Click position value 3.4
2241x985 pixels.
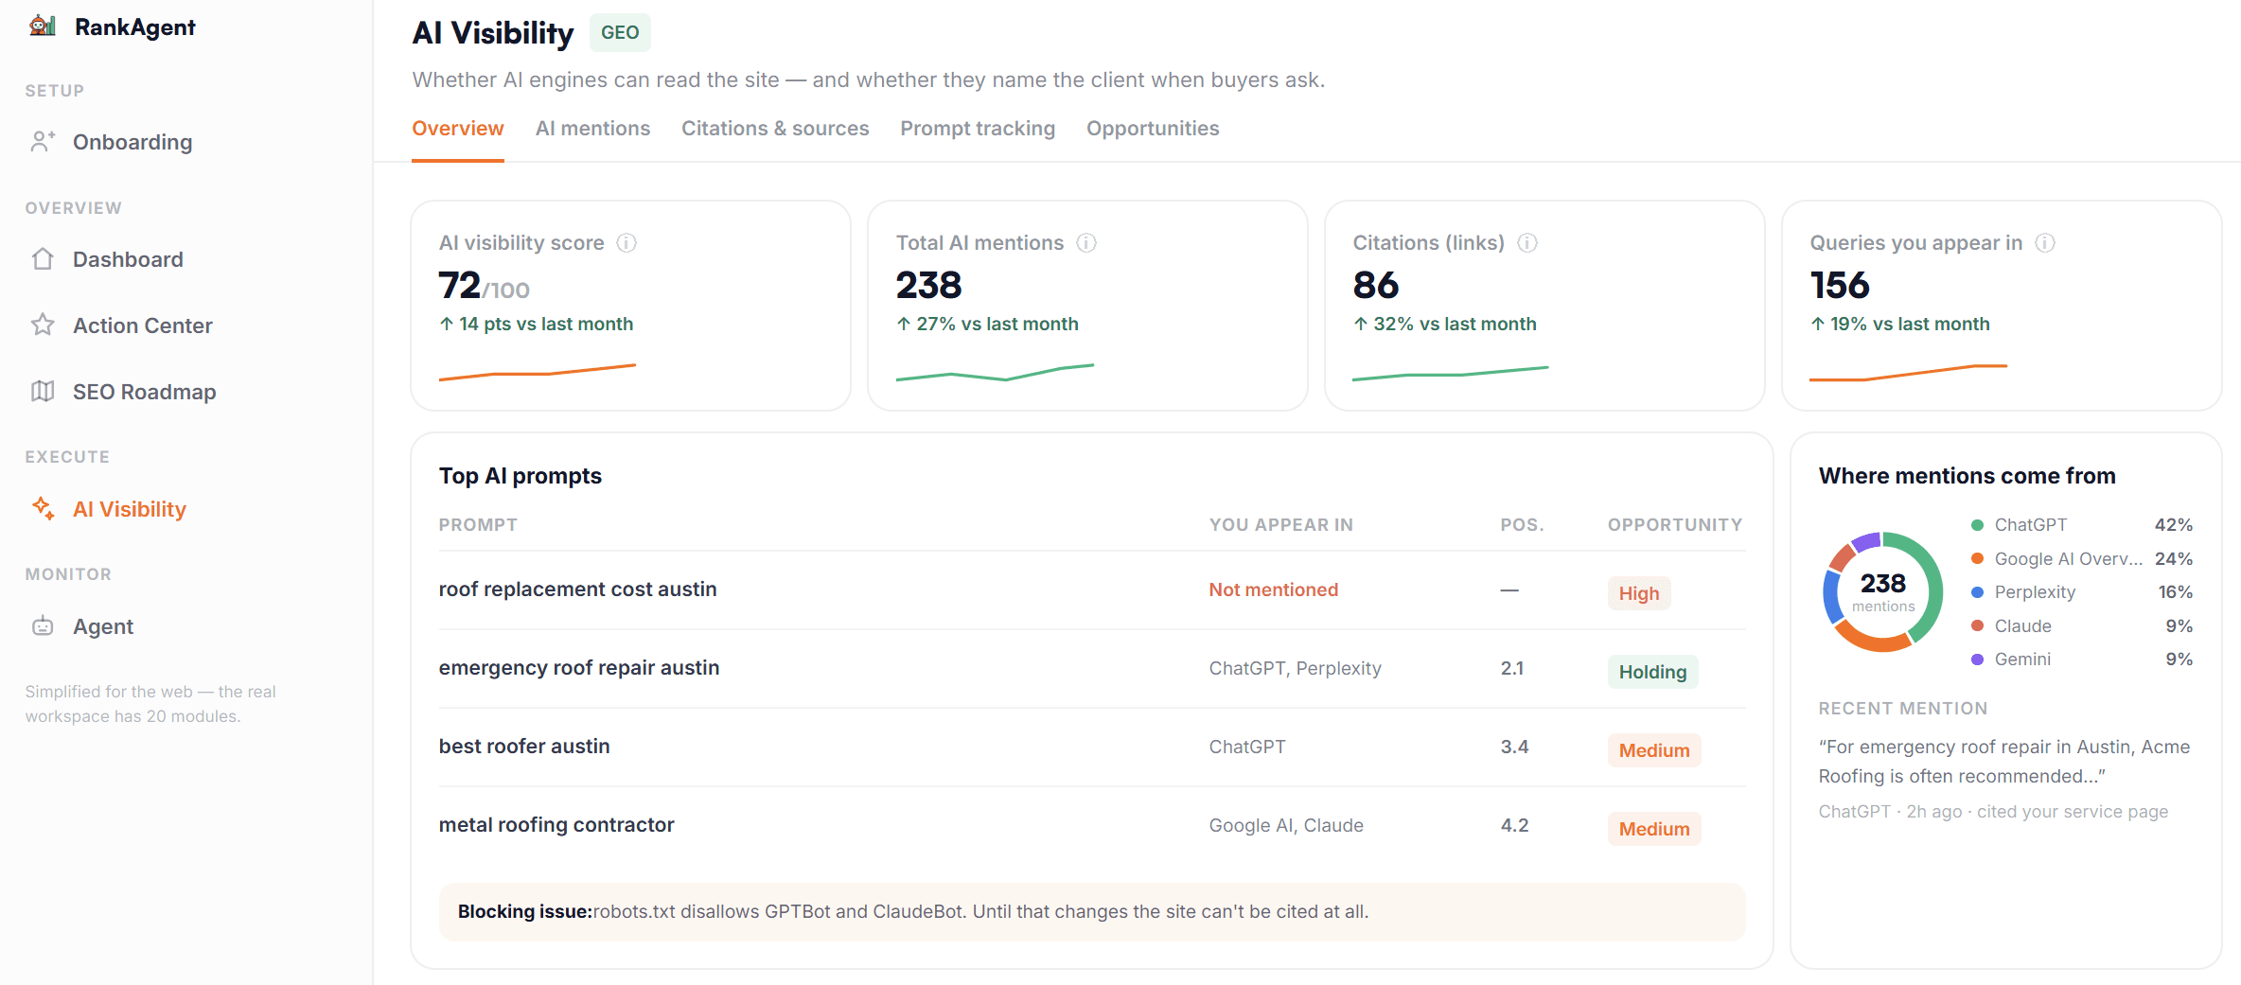pos(1514,747)
